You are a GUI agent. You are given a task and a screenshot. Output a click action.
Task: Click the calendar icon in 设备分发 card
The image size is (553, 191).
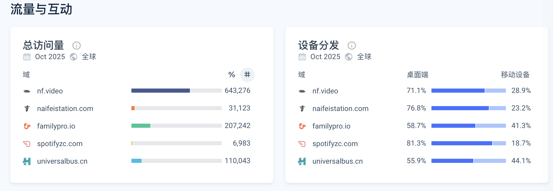[302, 57]
